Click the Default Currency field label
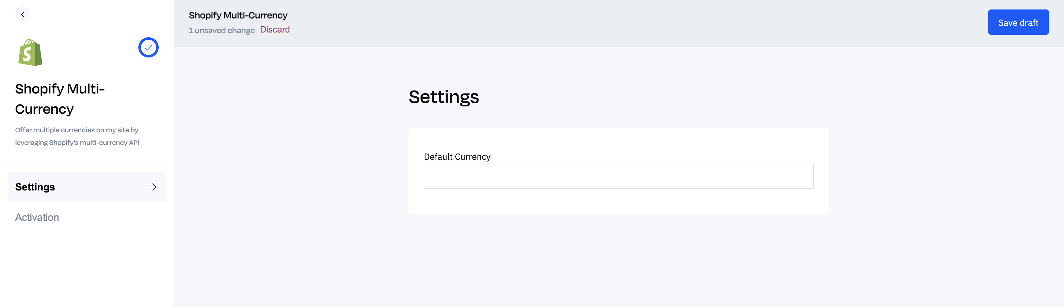This screenshot has height=307, width=1064. pos(457,157)
